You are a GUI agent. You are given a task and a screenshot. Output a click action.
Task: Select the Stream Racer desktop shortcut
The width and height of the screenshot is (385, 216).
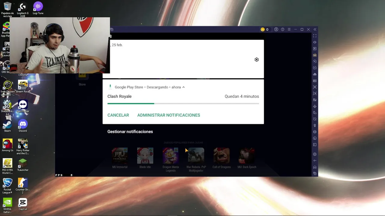pos(23,87)
